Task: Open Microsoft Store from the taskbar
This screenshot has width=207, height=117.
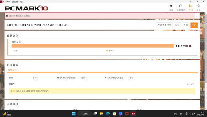Action: click(x=114, y=113)
